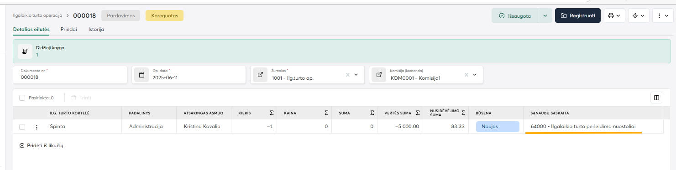This screenshot has height=170, width=676.
Task: Open Komisija external link icon
Action: pos(379,75)
